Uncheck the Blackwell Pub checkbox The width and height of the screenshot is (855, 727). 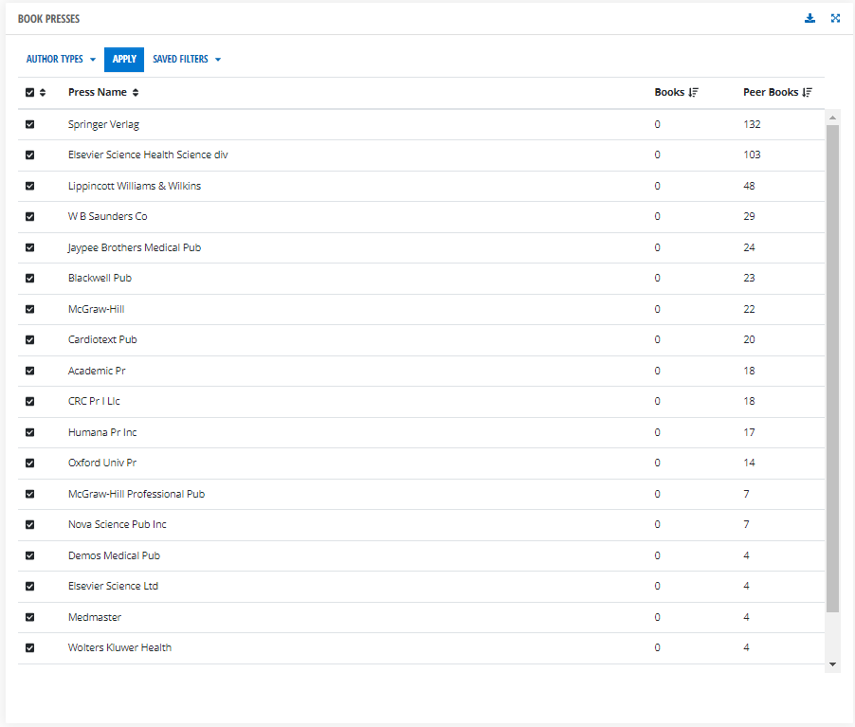click(30, 278)
